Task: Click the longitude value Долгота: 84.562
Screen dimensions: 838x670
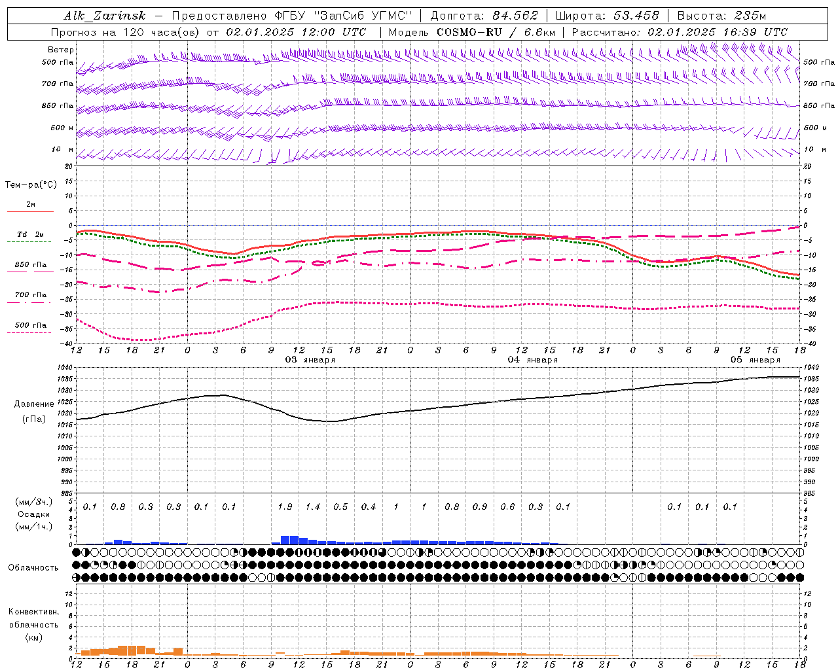Action: coord(484,16)
